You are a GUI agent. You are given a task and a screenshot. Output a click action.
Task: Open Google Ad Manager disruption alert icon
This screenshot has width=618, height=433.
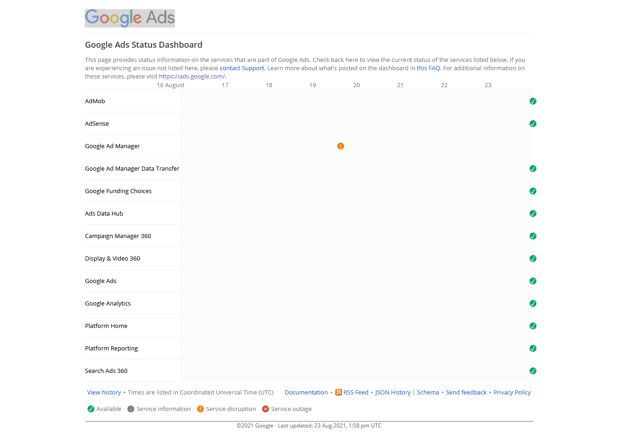tap(340, 146)
